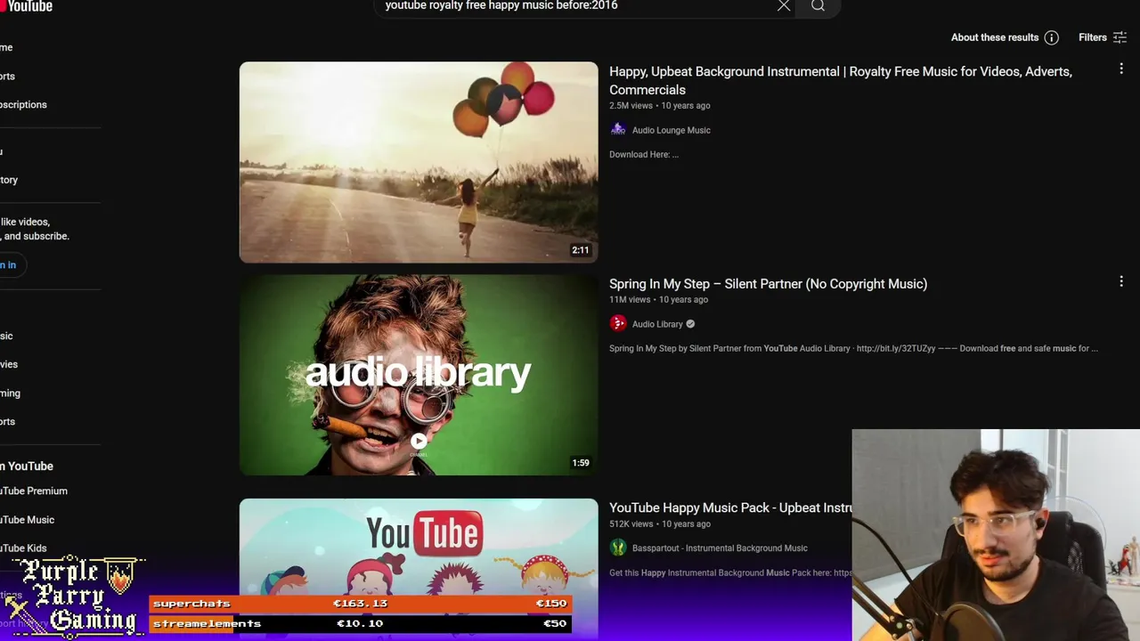Viewport: 1140px width, 641px height.
Task: Open YouTube Music in the sidebar
Action: point(27,520)
